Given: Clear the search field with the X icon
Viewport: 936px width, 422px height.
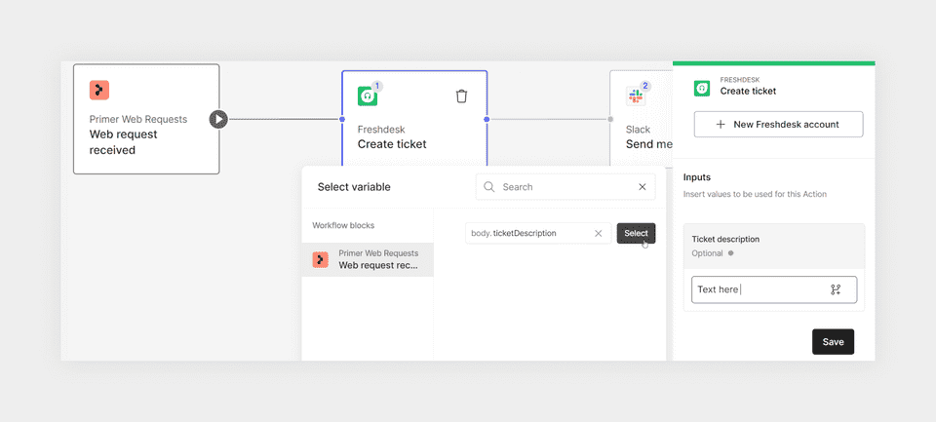Looking at the screenshot, I should point(643,187).
